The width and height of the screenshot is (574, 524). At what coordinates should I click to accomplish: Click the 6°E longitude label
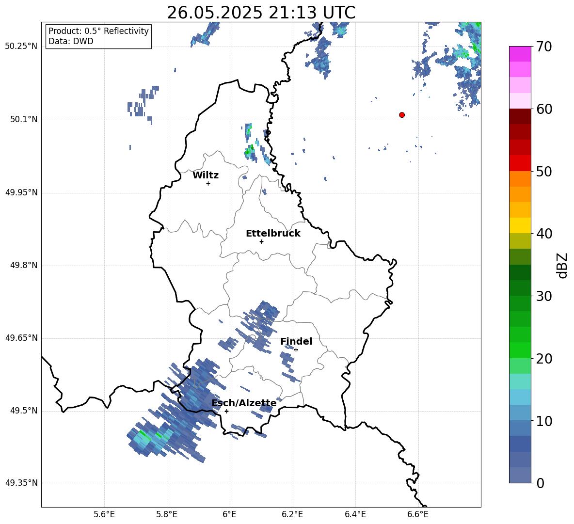pyautogui.click(x=229, y=514)
